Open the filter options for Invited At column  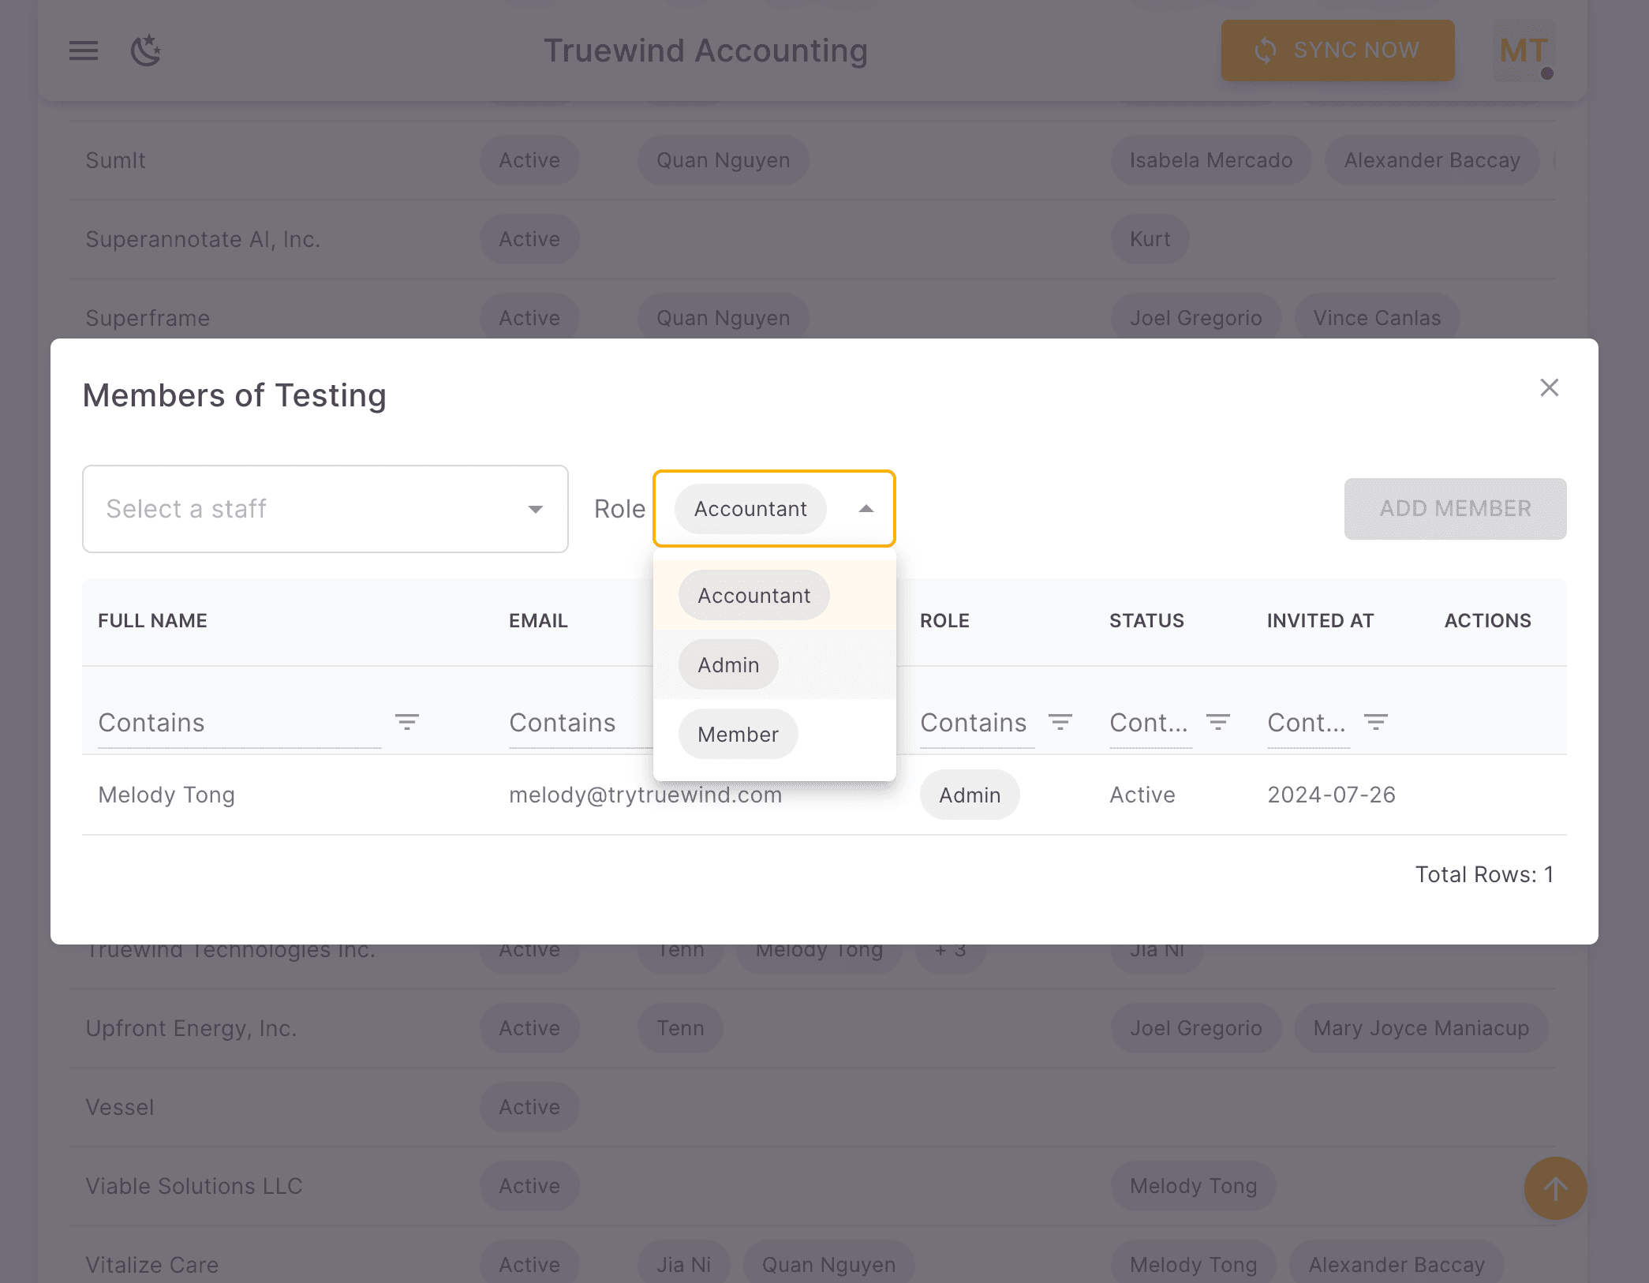pyautogui.click(x=1375, y=722)
